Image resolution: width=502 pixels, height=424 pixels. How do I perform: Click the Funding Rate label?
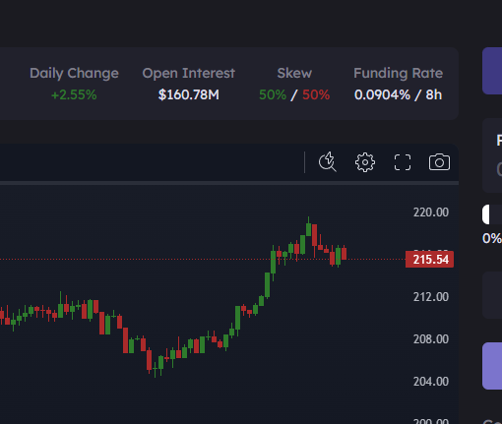[398, 73]
